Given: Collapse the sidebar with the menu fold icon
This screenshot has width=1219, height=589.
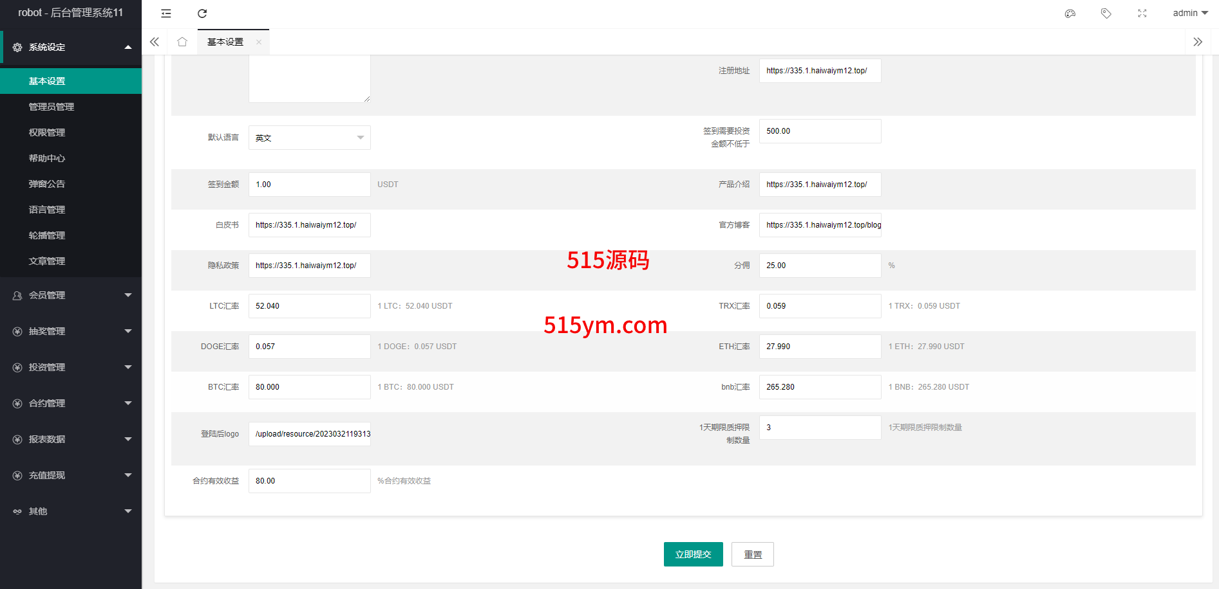Looking at the screenshot, I should click(166, 14).
